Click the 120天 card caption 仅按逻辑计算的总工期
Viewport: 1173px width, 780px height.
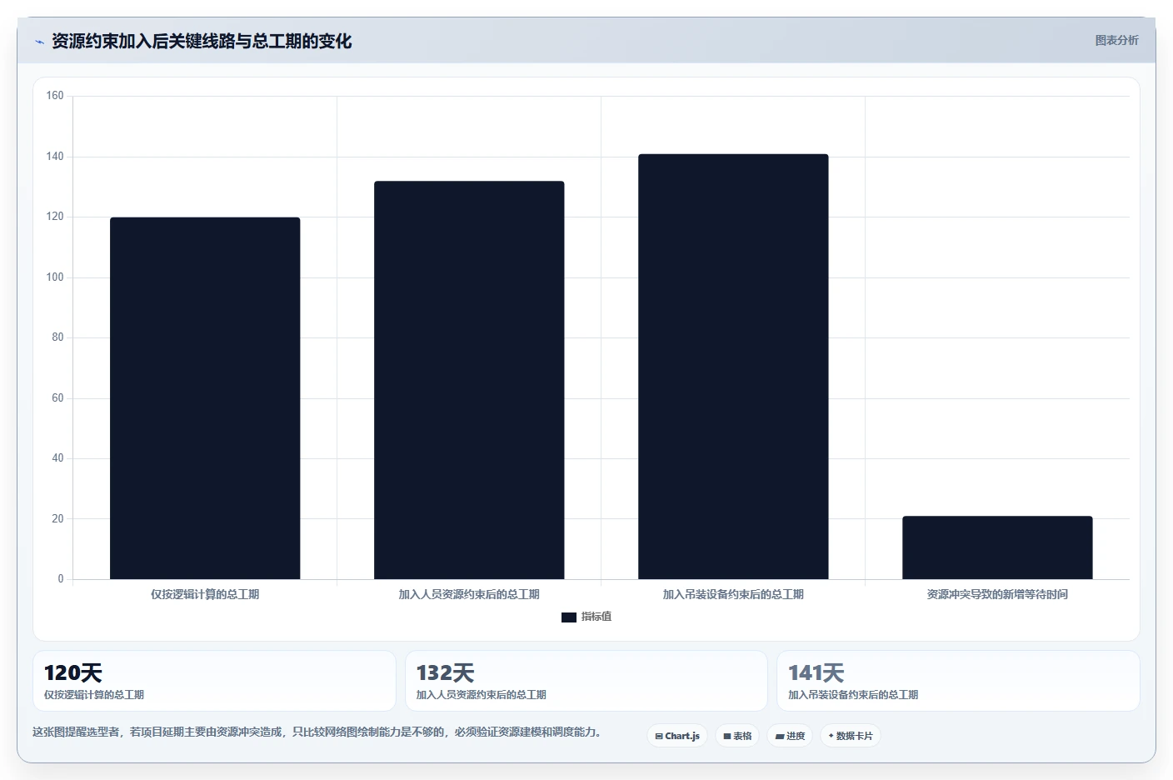click(x=94, y=695)
